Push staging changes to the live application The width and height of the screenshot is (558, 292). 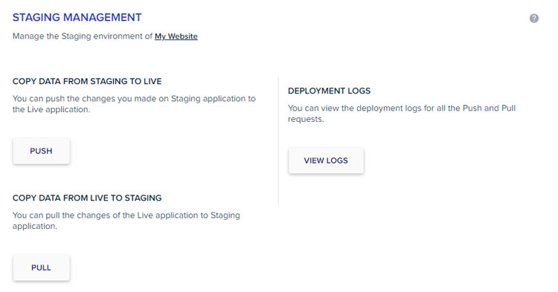[x=41, y=151]
